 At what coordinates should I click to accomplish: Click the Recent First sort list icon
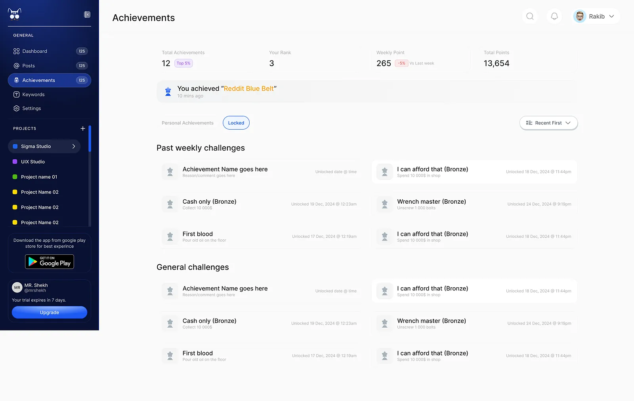(x=529, y=123)
